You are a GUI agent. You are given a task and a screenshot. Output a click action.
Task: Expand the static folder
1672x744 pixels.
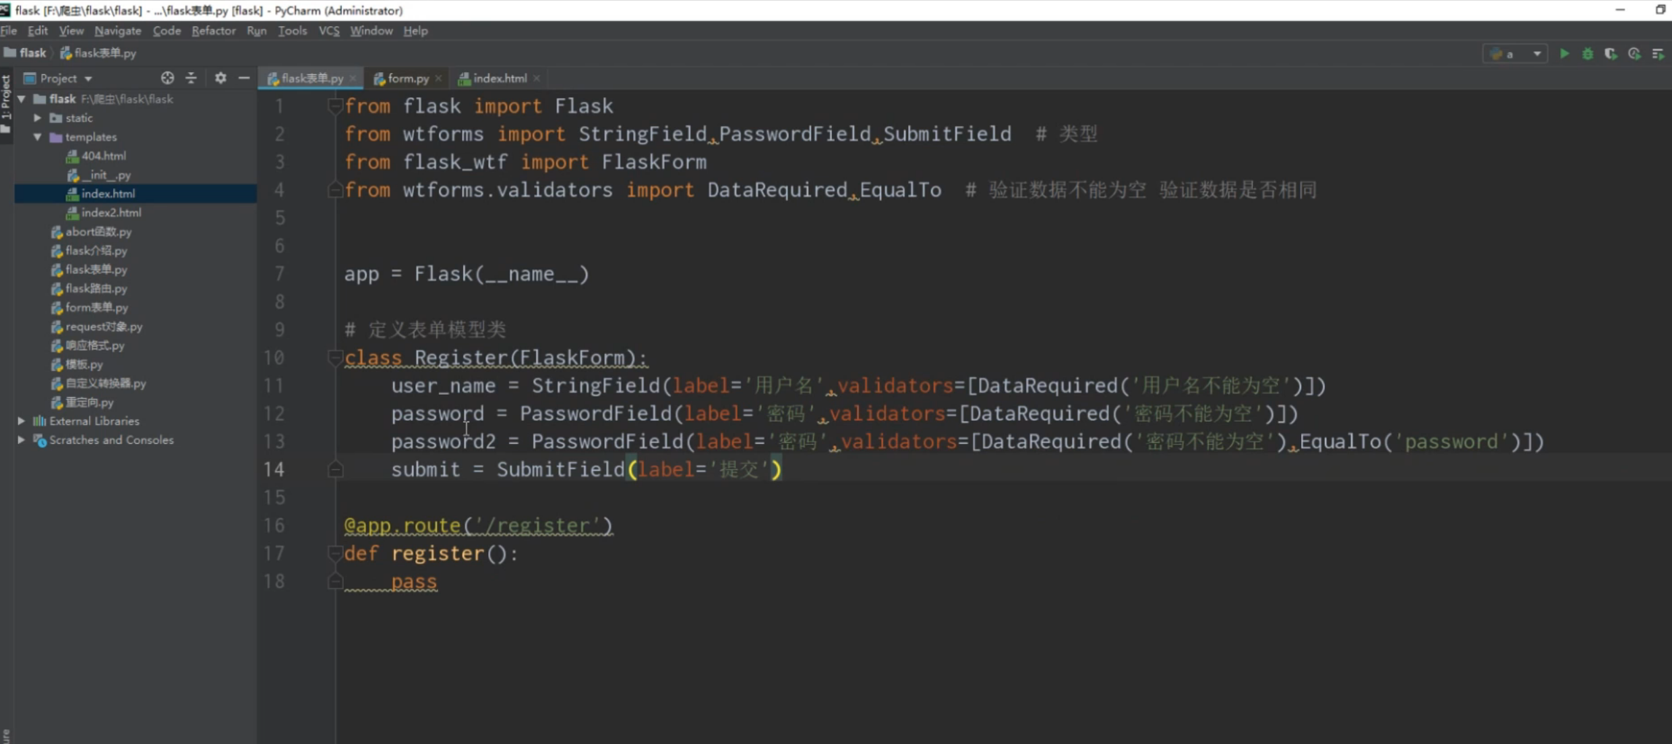coord(38,118)
